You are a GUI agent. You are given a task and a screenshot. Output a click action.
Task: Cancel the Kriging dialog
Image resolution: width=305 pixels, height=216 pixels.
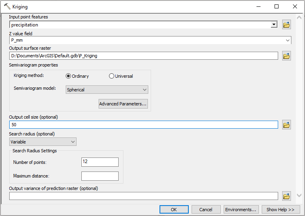point(206,210)
